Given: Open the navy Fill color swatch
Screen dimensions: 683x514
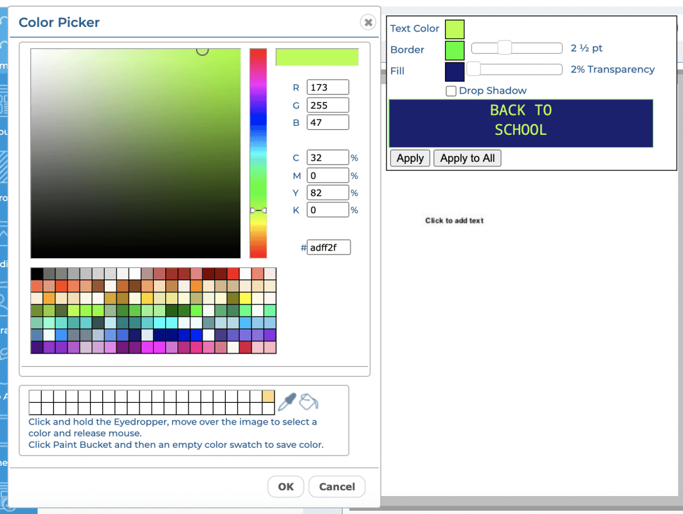Looking at the screenshot, I should 455,71.
